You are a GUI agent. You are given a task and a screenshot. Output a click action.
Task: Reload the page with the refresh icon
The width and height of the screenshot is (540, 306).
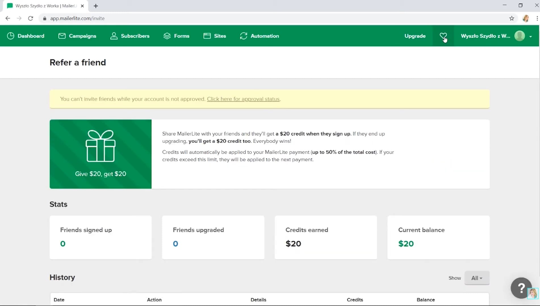coord(31,18)
